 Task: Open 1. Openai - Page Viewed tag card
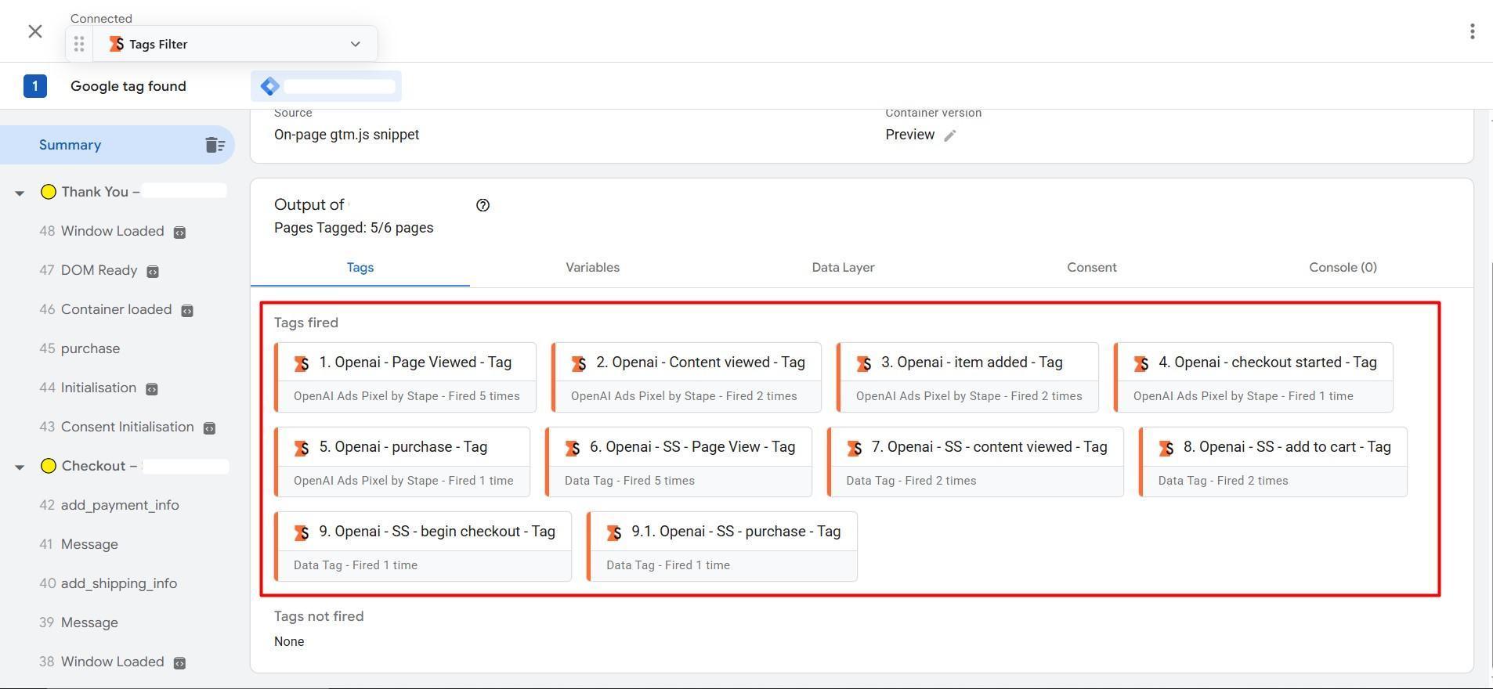(x=406, y=377)
